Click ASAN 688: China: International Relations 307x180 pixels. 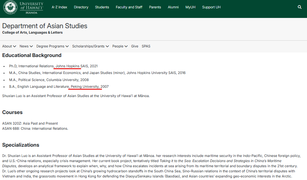(x=35, y=128)
